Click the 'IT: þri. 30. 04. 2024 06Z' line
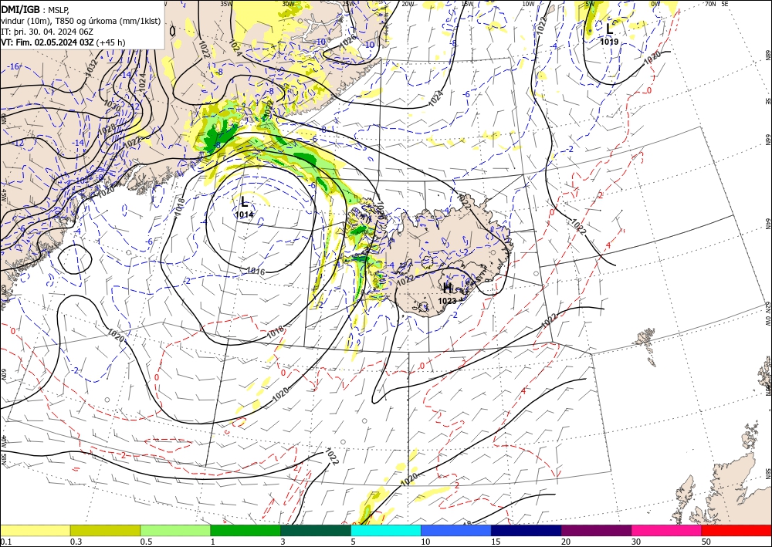Viewport: 772px width, 547px height. click(x=47, y=32)
